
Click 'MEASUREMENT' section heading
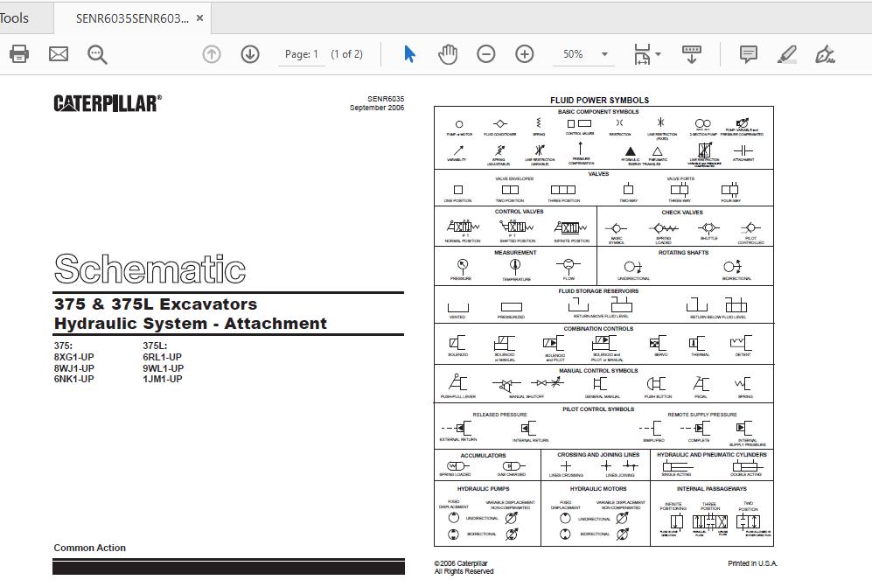515,253
